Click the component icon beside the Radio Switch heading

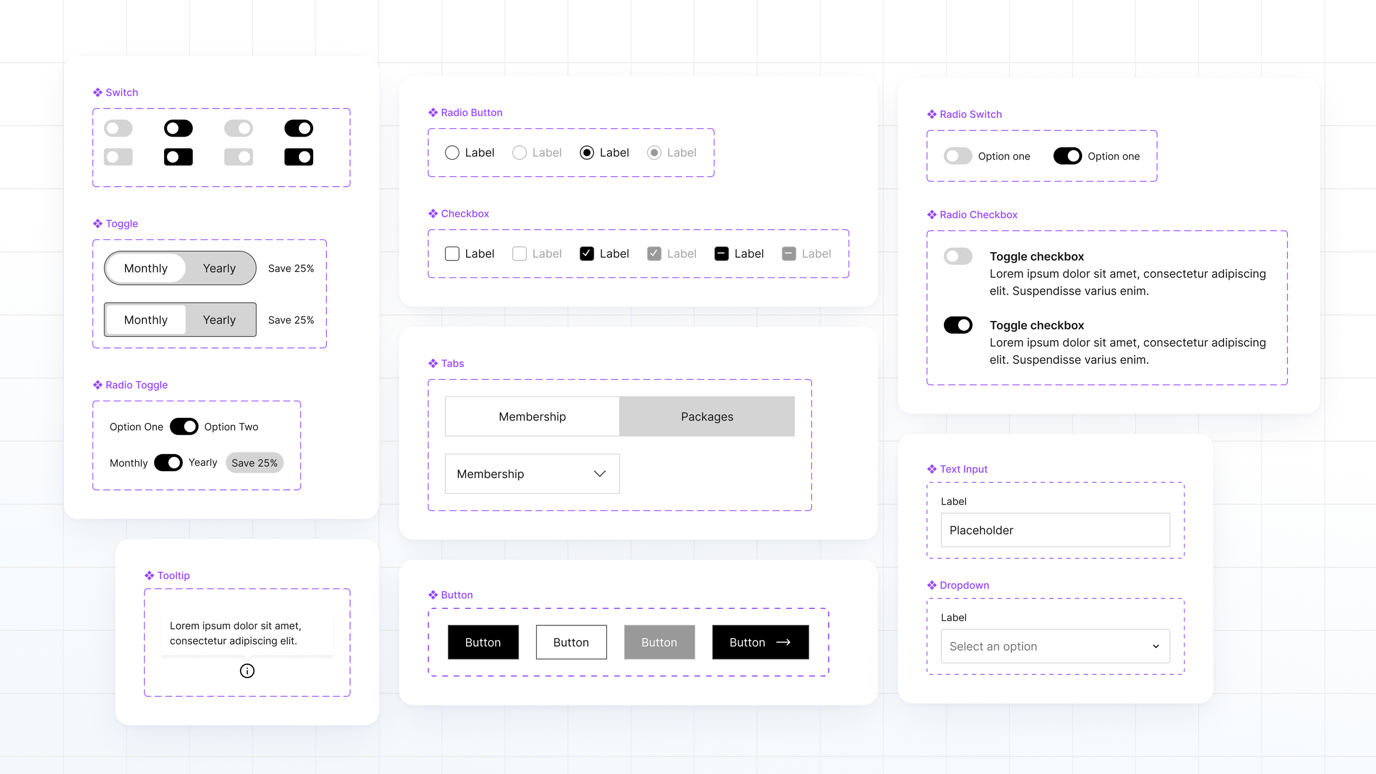click(x=932, y=115)
